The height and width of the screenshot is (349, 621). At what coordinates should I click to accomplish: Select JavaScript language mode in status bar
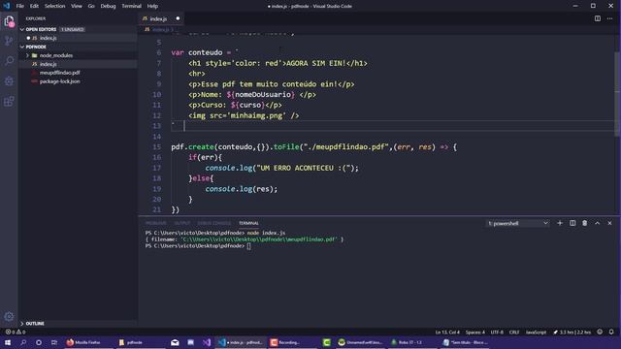[536, 332]
